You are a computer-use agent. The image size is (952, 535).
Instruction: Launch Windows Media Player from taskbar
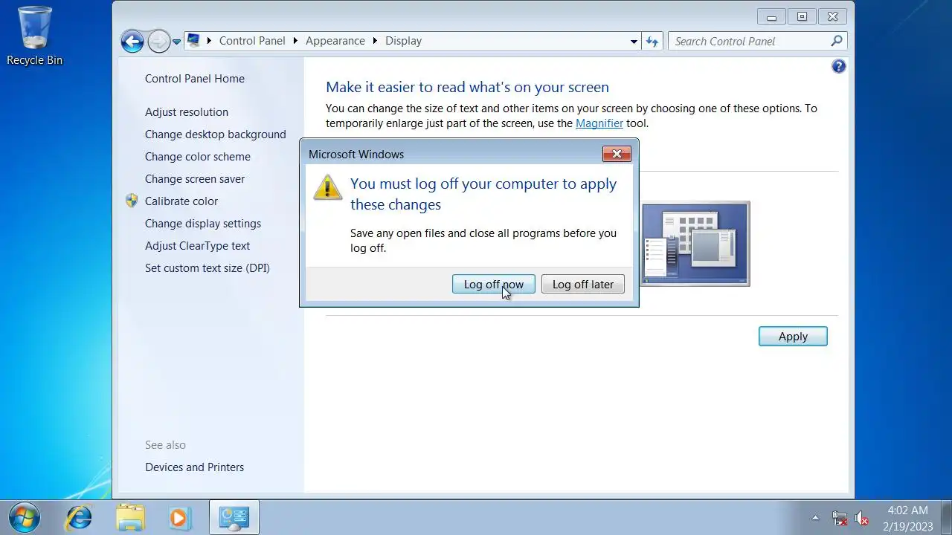tap(179, 517)
